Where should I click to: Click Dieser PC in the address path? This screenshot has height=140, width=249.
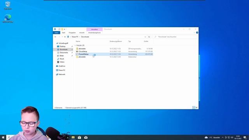coord(75,37)
